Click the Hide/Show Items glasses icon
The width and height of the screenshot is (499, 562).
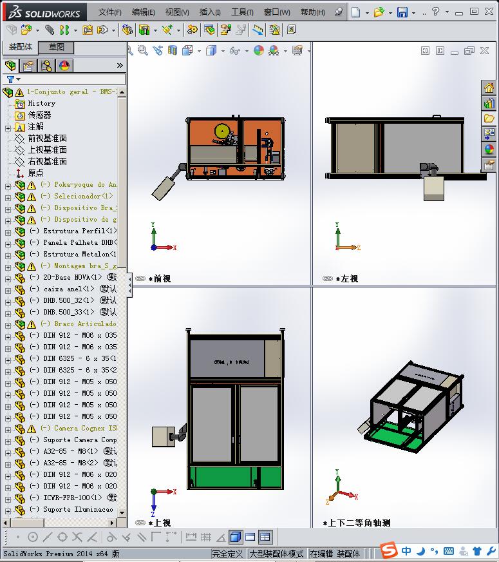tap(235, 50)
